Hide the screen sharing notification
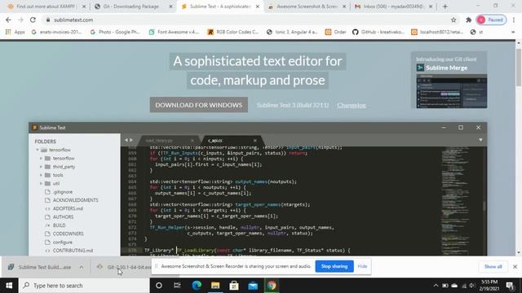 [x=362, y=266]
